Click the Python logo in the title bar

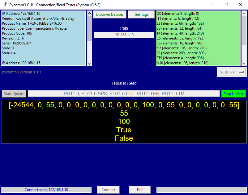(5, 5)
